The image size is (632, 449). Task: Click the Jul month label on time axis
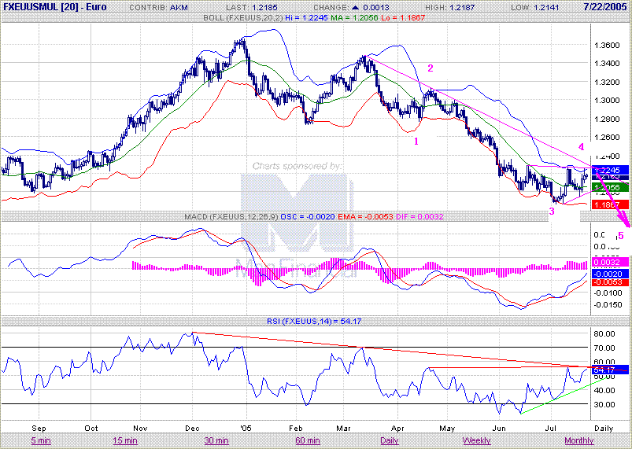click(x=551, y=429)
